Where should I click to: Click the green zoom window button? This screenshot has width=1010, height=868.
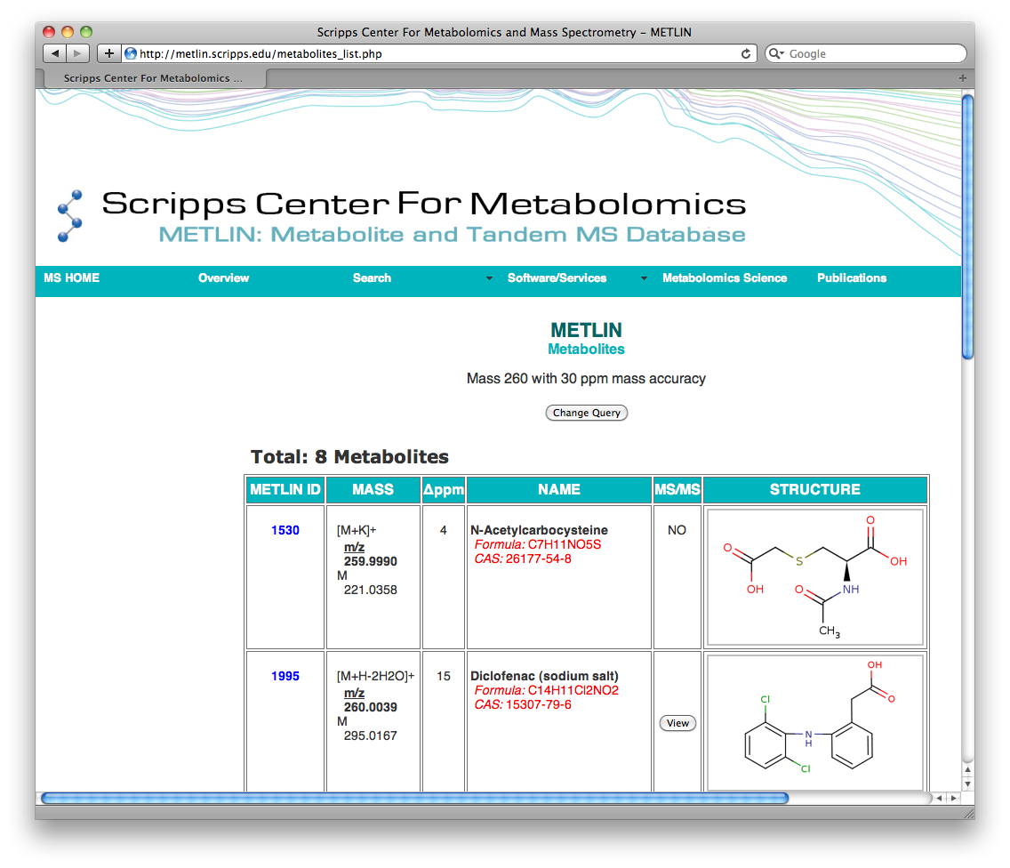pyautogui.click(x=86, y=32)
